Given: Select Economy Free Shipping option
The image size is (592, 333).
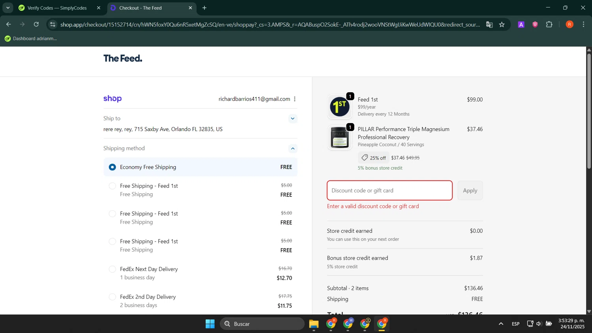Looking at the screenshot, I should coord(200,167).
